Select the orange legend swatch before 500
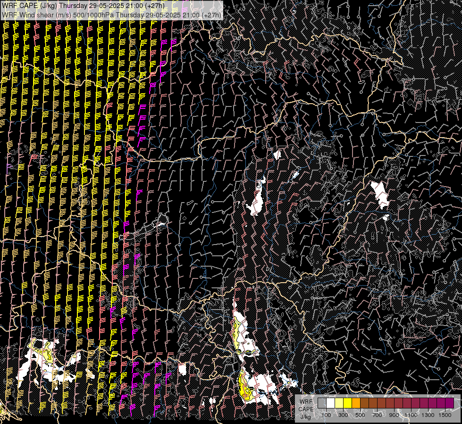462x424 pixels. tap(356, 403)
